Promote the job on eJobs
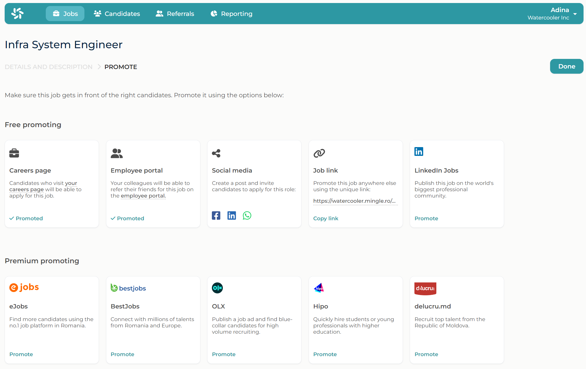This screenshot has height=369, width=586. tap(21, 354)
